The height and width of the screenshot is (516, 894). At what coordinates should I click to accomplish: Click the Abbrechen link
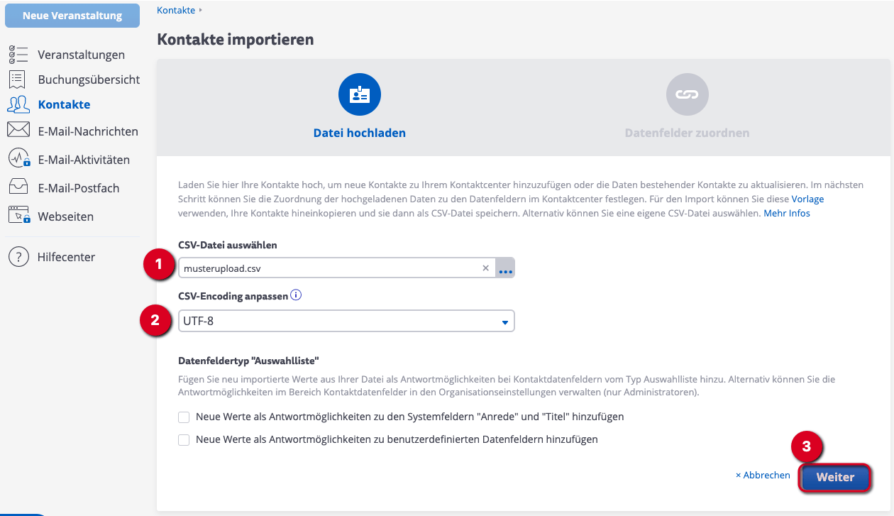click(763, 476)
